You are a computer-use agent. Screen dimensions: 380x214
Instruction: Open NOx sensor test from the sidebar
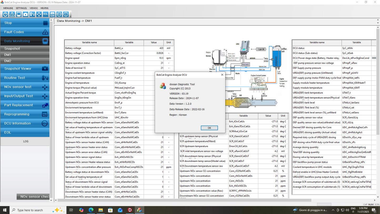point(25,87)
